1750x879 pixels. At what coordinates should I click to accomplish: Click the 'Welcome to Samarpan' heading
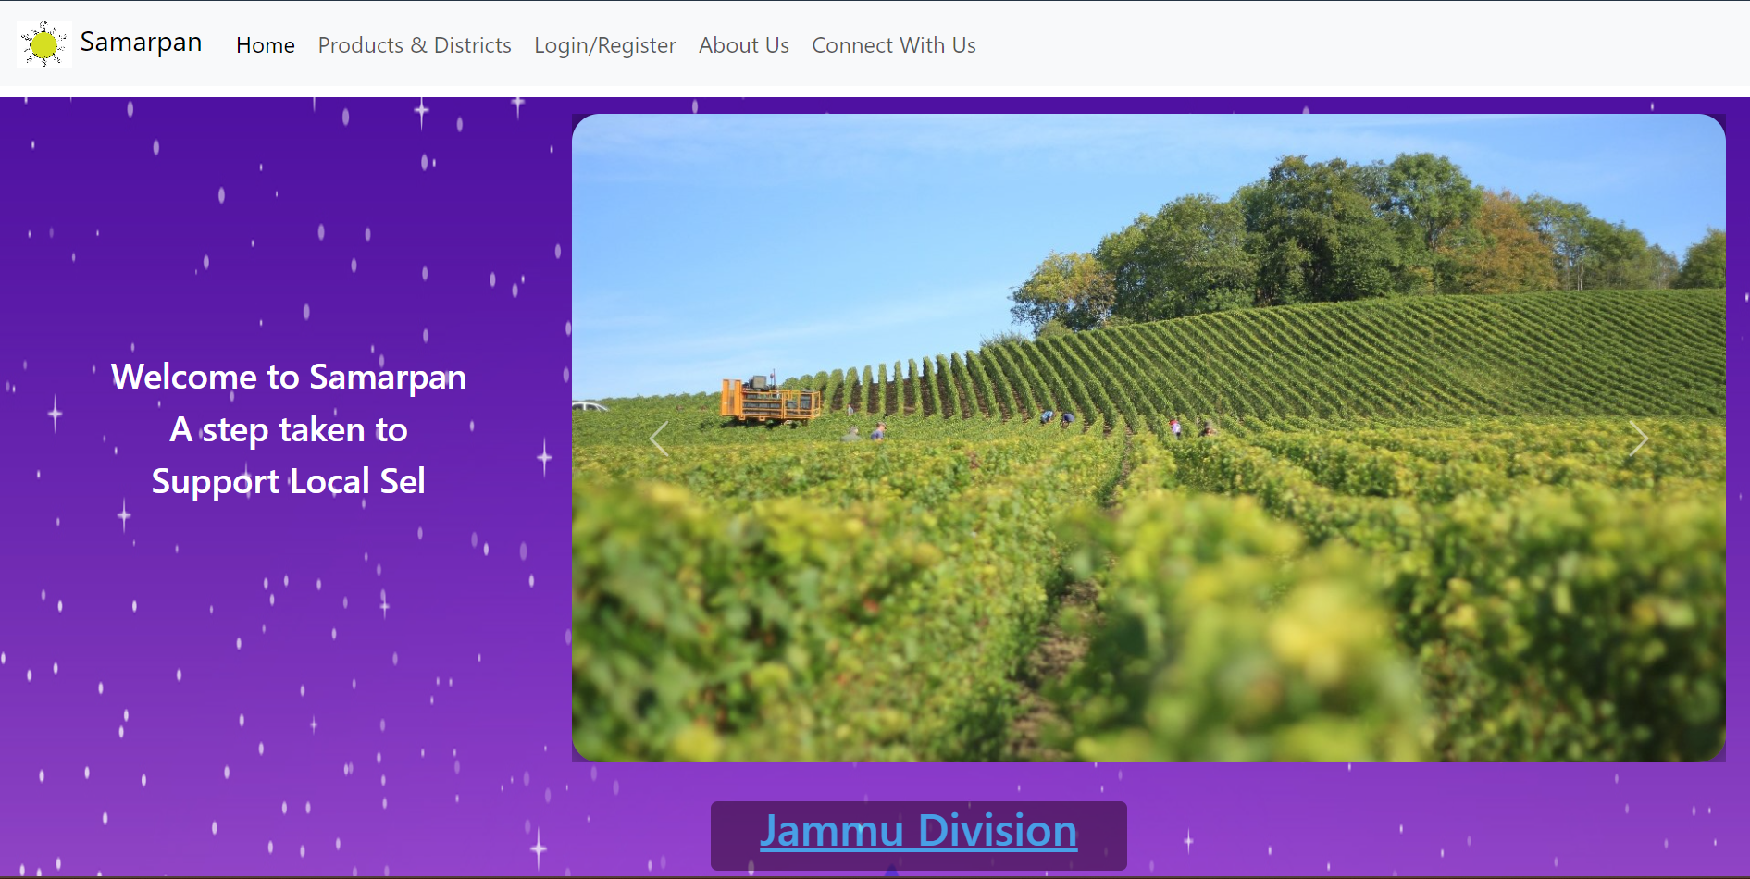pos(289,377)
